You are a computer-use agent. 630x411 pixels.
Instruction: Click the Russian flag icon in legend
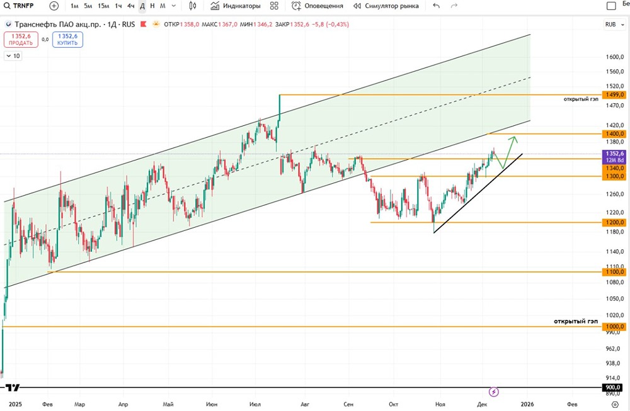(x=144, y=25)
